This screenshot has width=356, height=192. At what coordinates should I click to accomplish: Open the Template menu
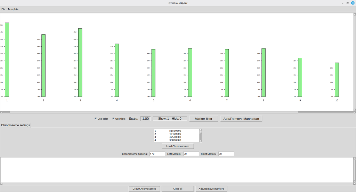click(x=13, y=9)
